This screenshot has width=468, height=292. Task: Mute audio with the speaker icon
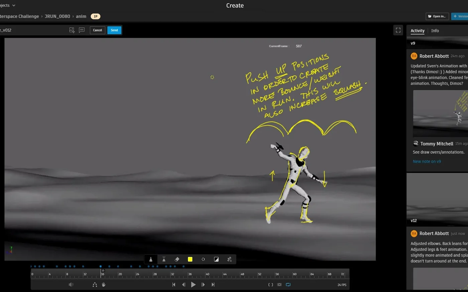tap(71, 285)
